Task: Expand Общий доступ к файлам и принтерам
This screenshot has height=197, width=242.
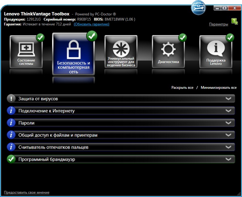Action: (x=229, y=135)
